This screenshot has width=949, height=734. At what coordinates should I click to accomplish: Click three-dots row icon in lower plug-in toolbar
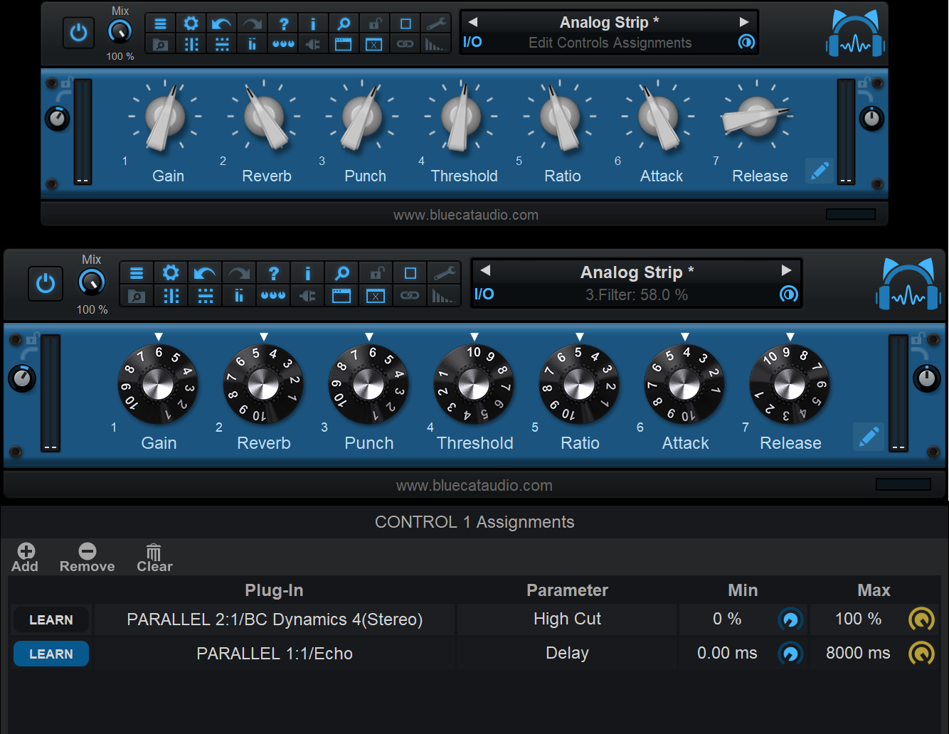(273, 296)
